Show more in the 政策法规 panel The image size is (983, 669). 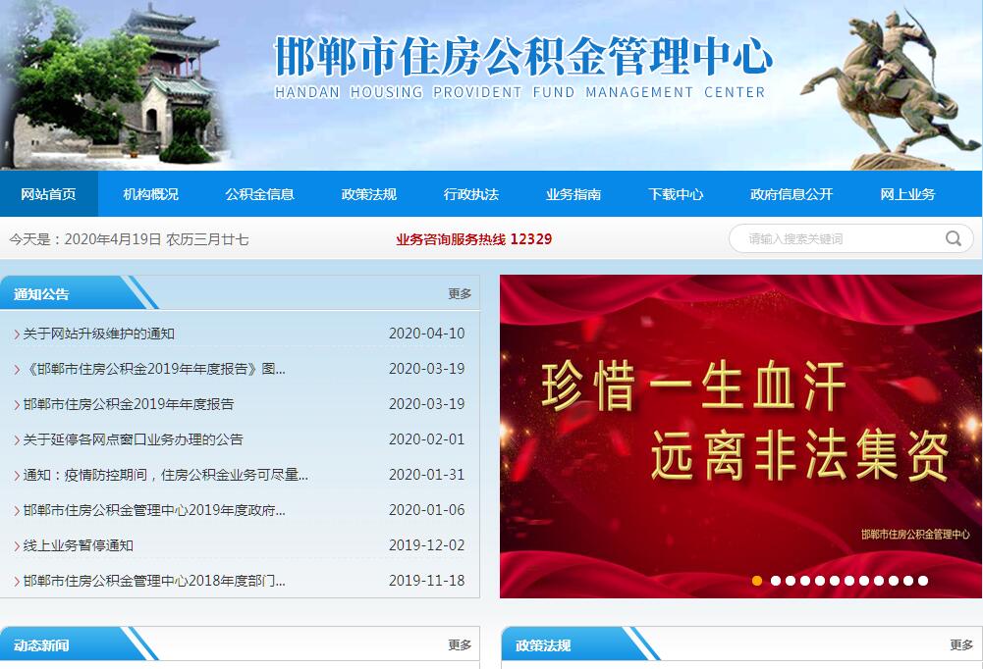pyautogui.click(x=961, y=644)
